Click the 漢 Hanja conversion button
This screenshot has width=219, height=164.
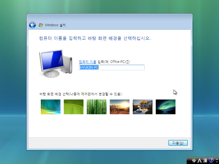(205, 160)
